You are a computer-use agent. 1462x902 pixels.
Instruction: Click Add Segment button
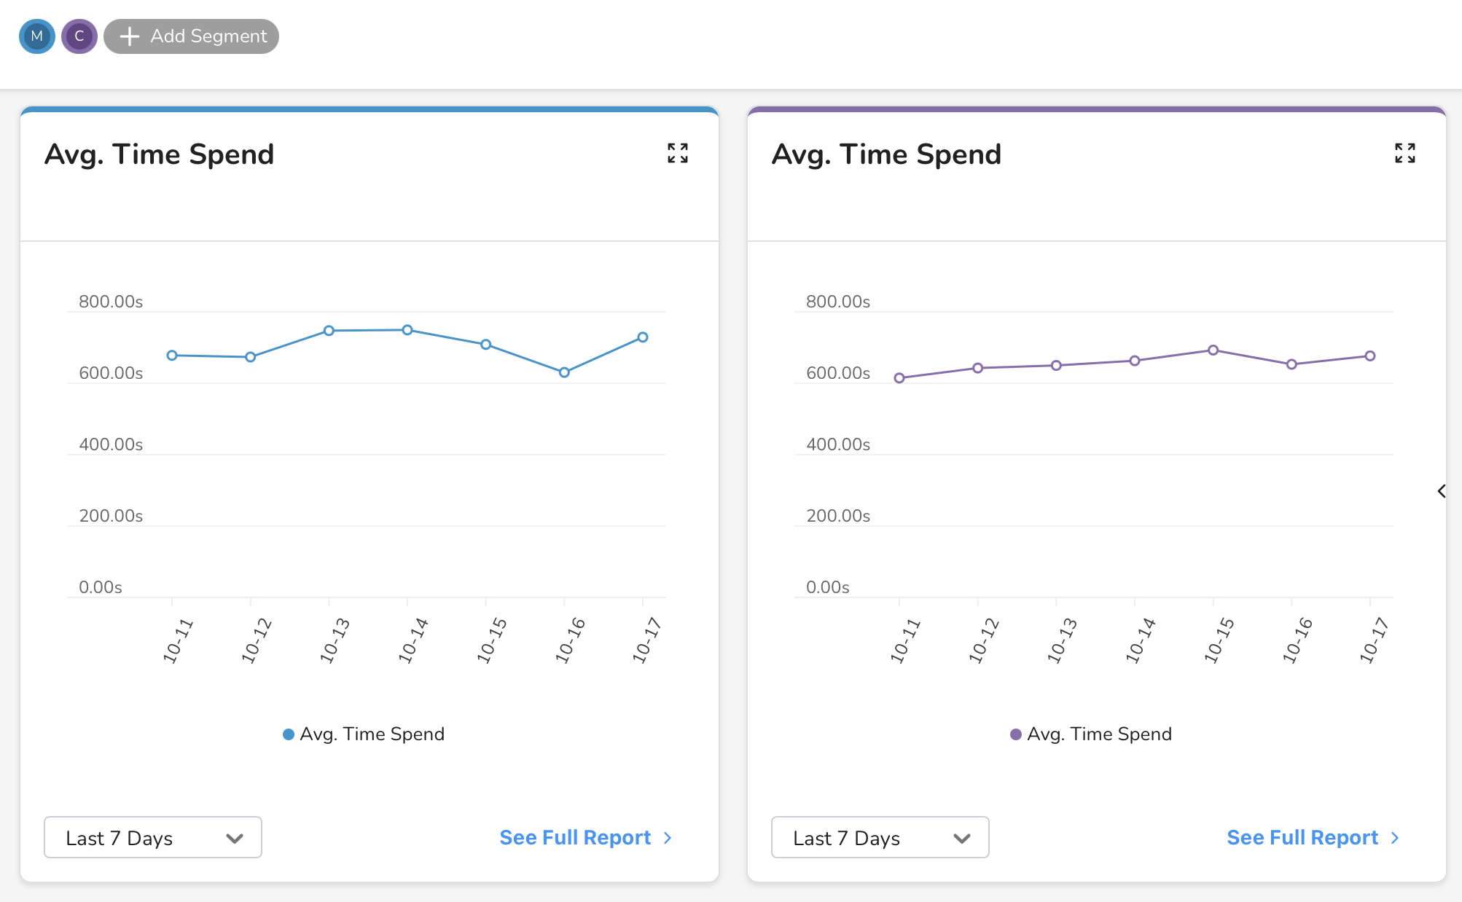[x=191, y=36]
